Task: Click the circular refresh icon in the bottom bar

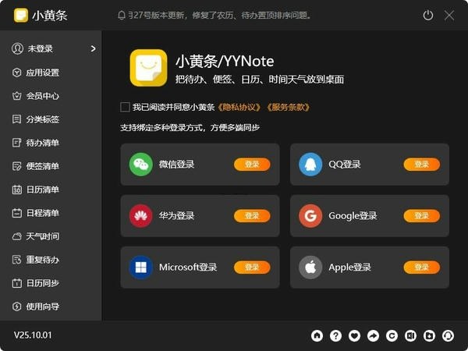Action: click(392, 335)
